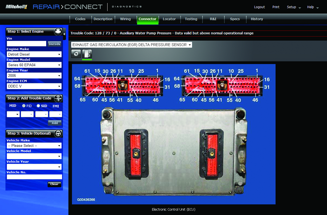Select the SID radio button
This screenshot has height=215, width=327.
coord(38,106)
